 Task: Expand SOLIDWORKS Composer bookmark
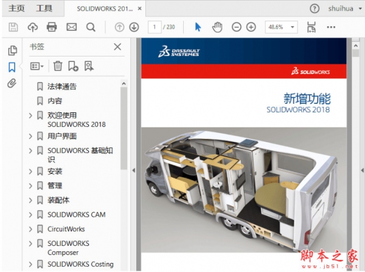30,243
